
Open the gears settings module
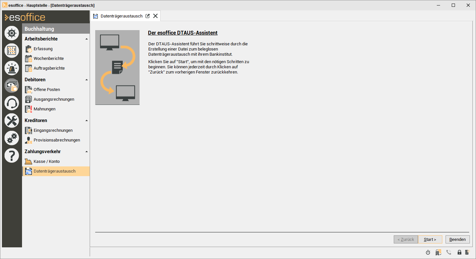[12, 138]
